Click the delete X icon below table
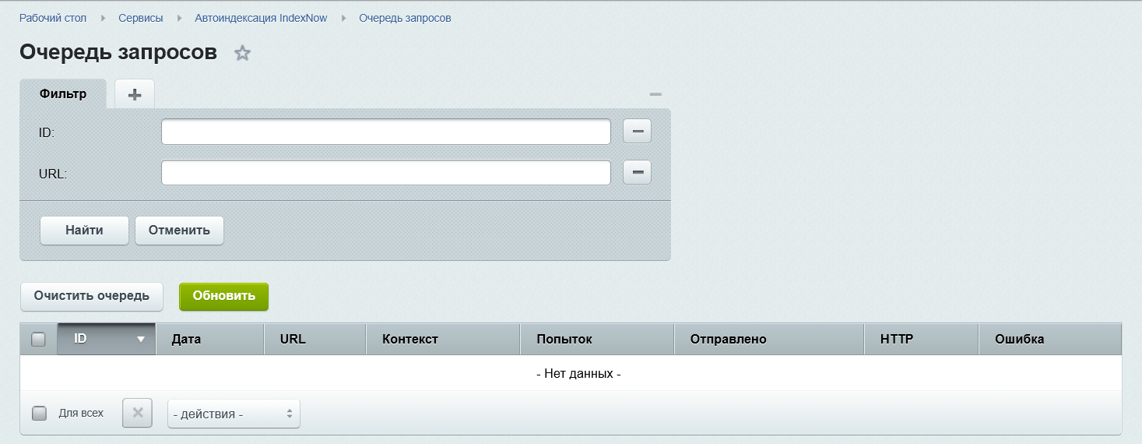The image size is (1142, 444). click(x=137, y=413)
